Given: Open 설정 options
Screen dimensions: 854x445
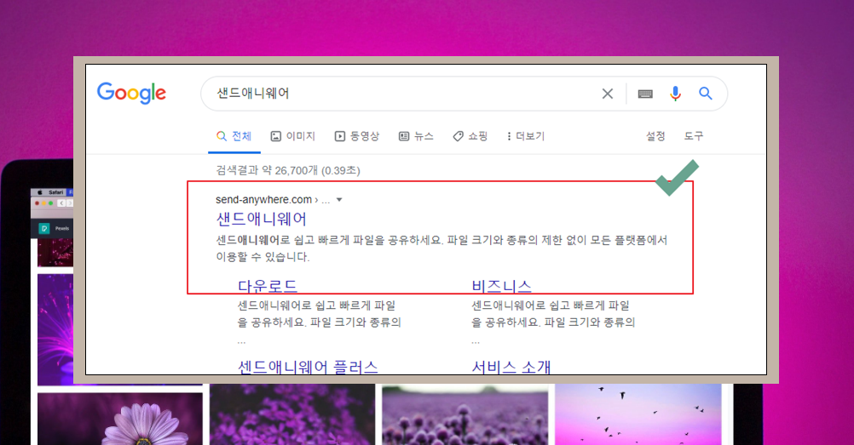Looking at the screenshot, I should coord(655,136).
